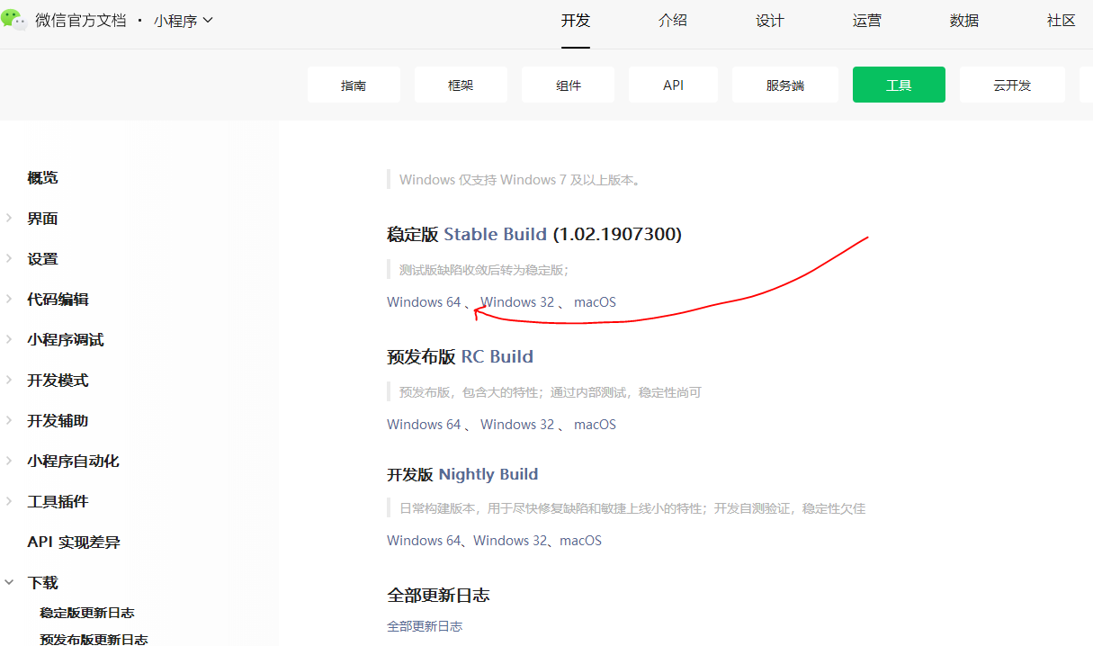Open the 指南 section
This screenshot has width=1093, height=646.
pos(354,84)
